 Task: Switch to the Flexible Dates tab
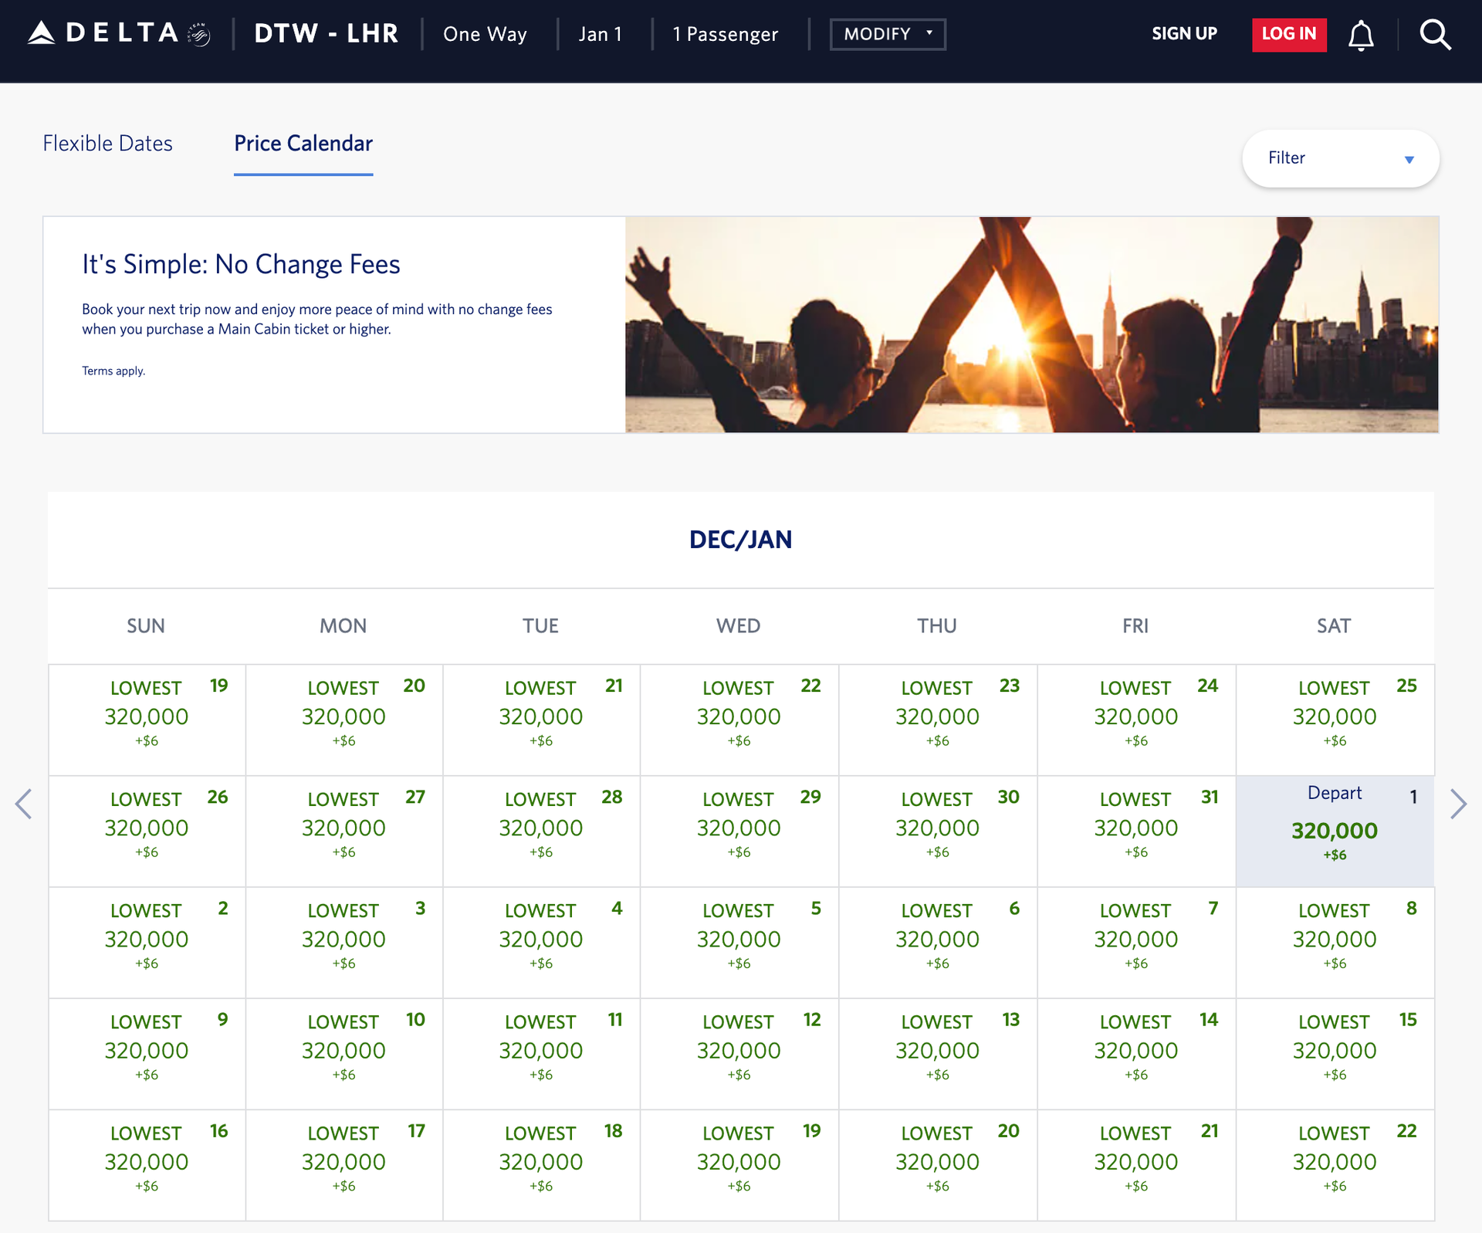pos(107,144)
